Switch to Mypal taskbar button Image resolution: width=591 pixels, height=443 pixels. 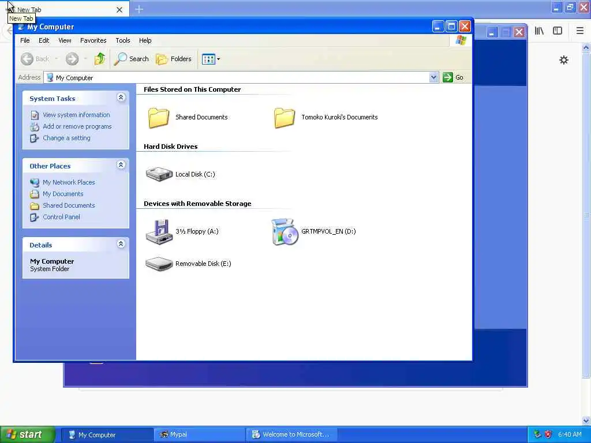point(200,435)
